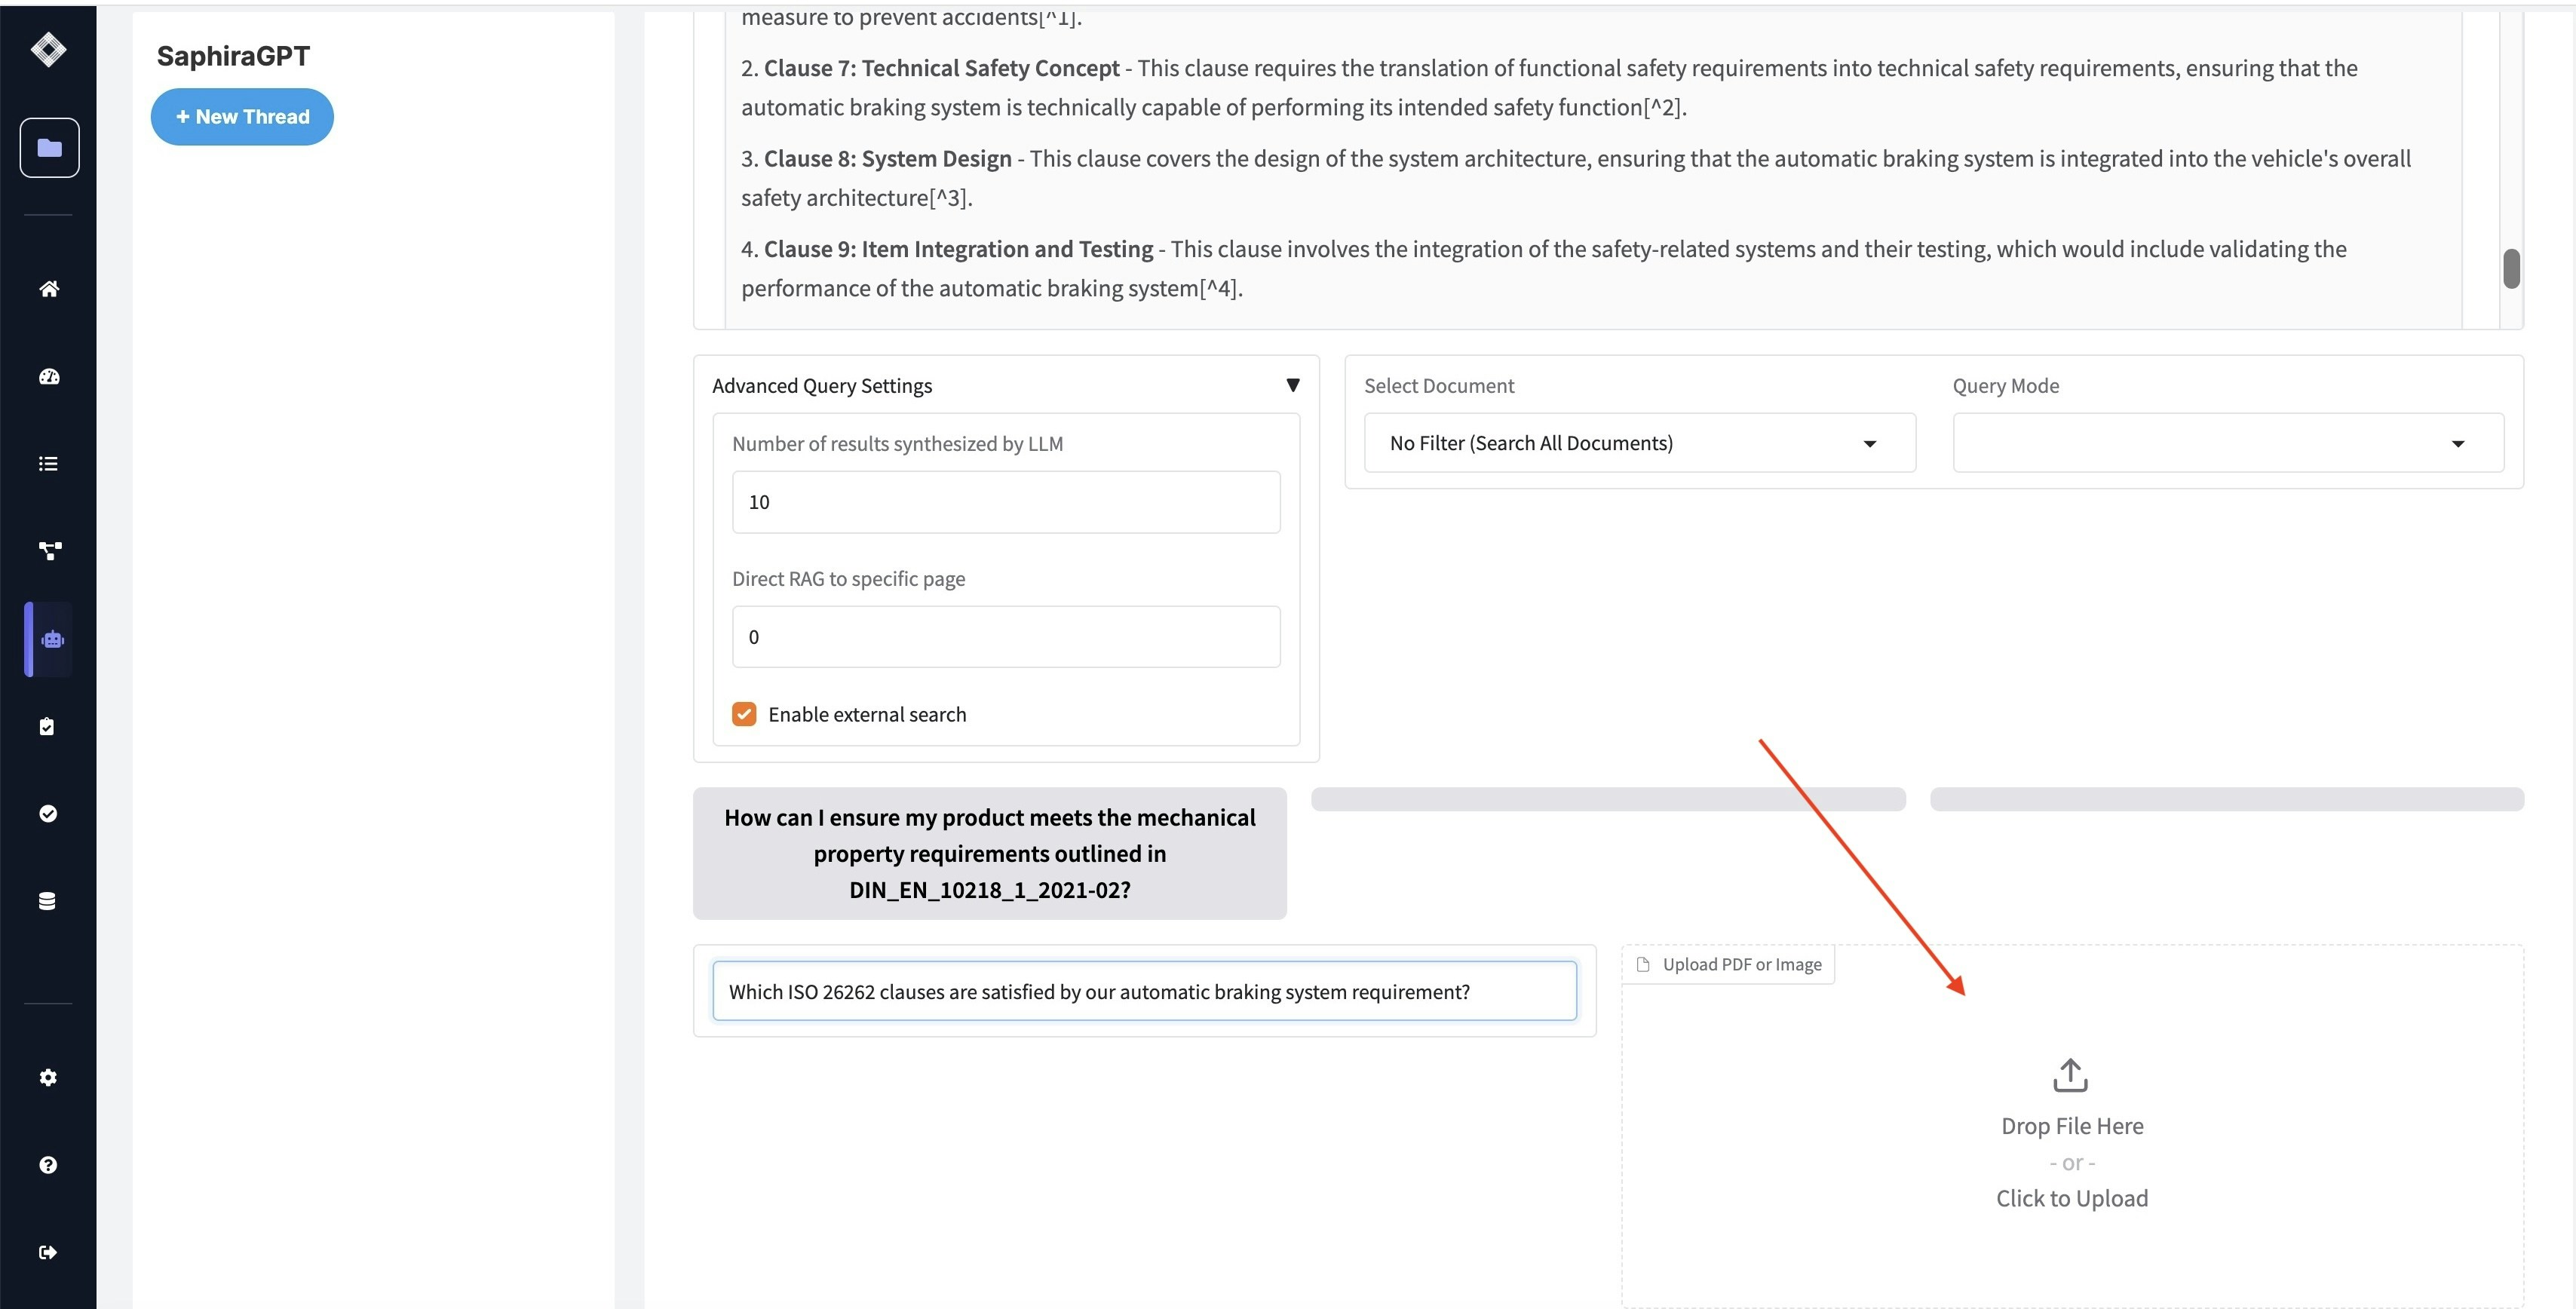The image size is (2576, 1309).
Task: Click the database stack icon
Action: click(x=47, y=901)
